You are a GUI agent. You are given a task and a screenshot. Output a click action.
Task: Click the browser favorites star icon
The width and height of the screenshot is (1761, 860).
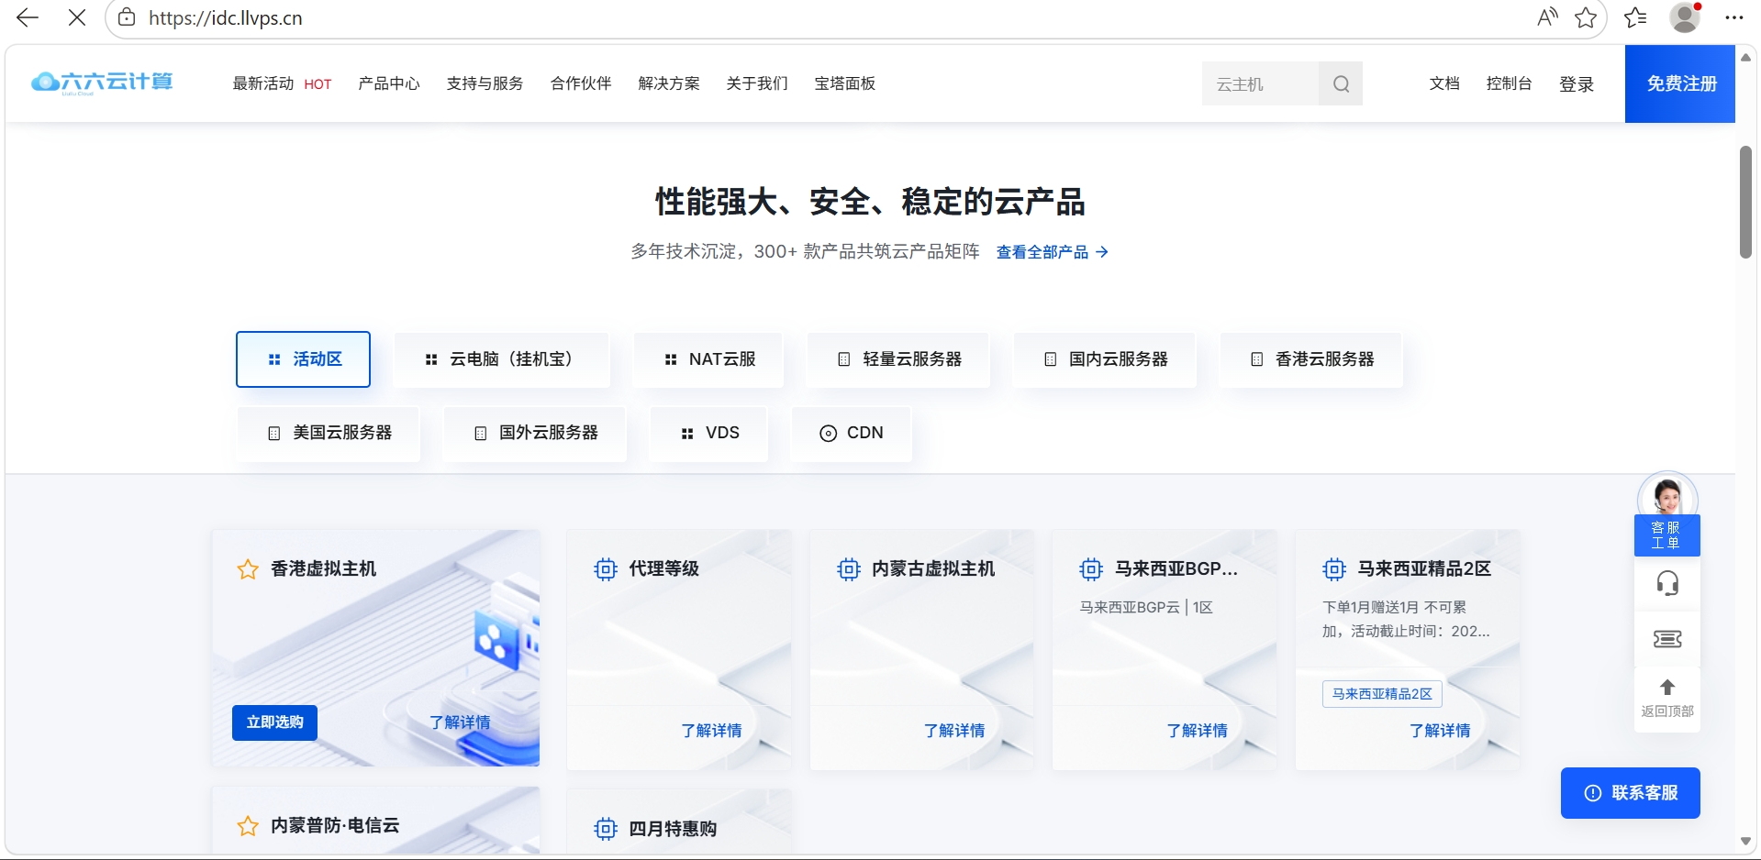tap(1587, 17)
